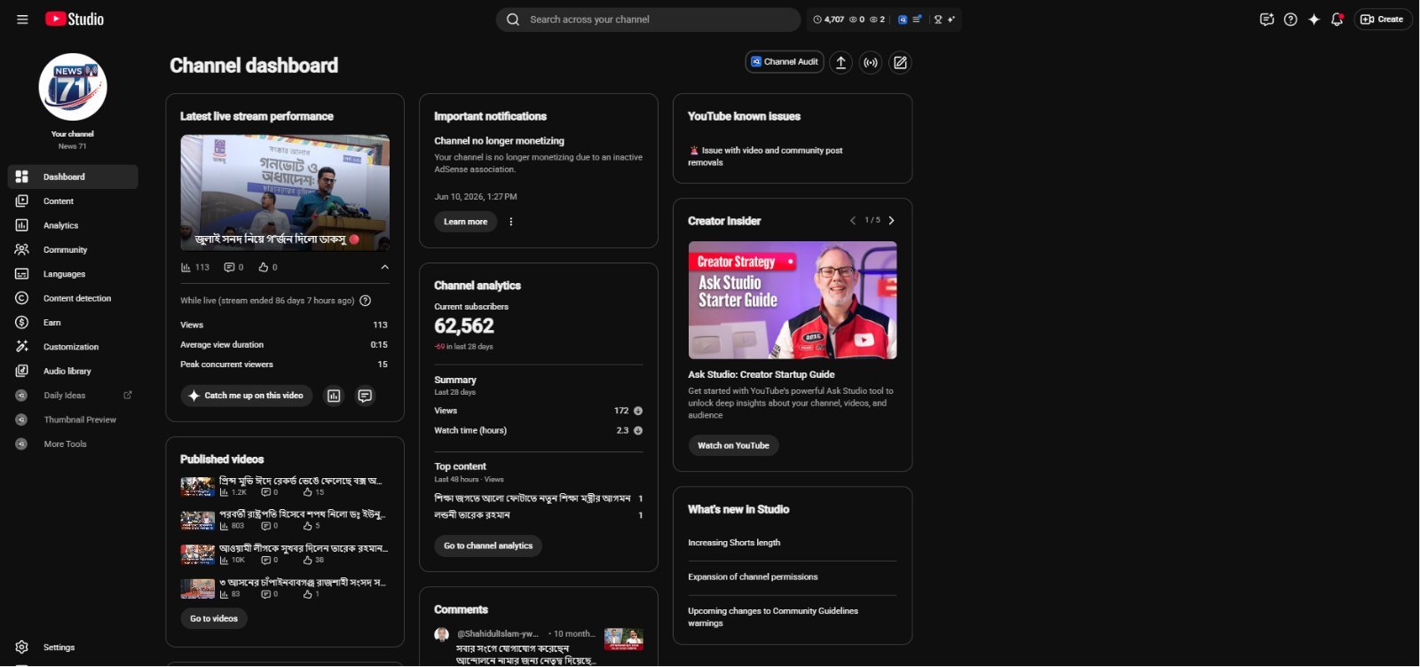Open published video with 1.2K views
The image size is (1420, 667).
tap(285, 486)
